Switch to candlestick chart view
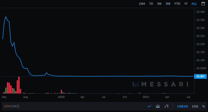208x112 pixels. [166, 106]
